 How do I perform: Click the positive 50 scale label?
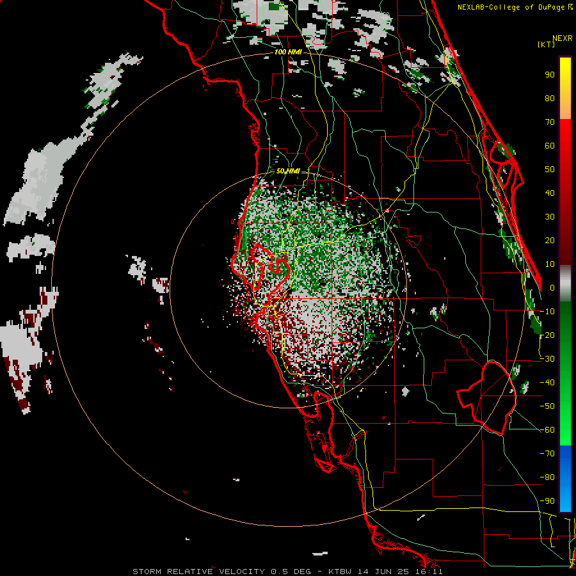click(x=550, y=170)
